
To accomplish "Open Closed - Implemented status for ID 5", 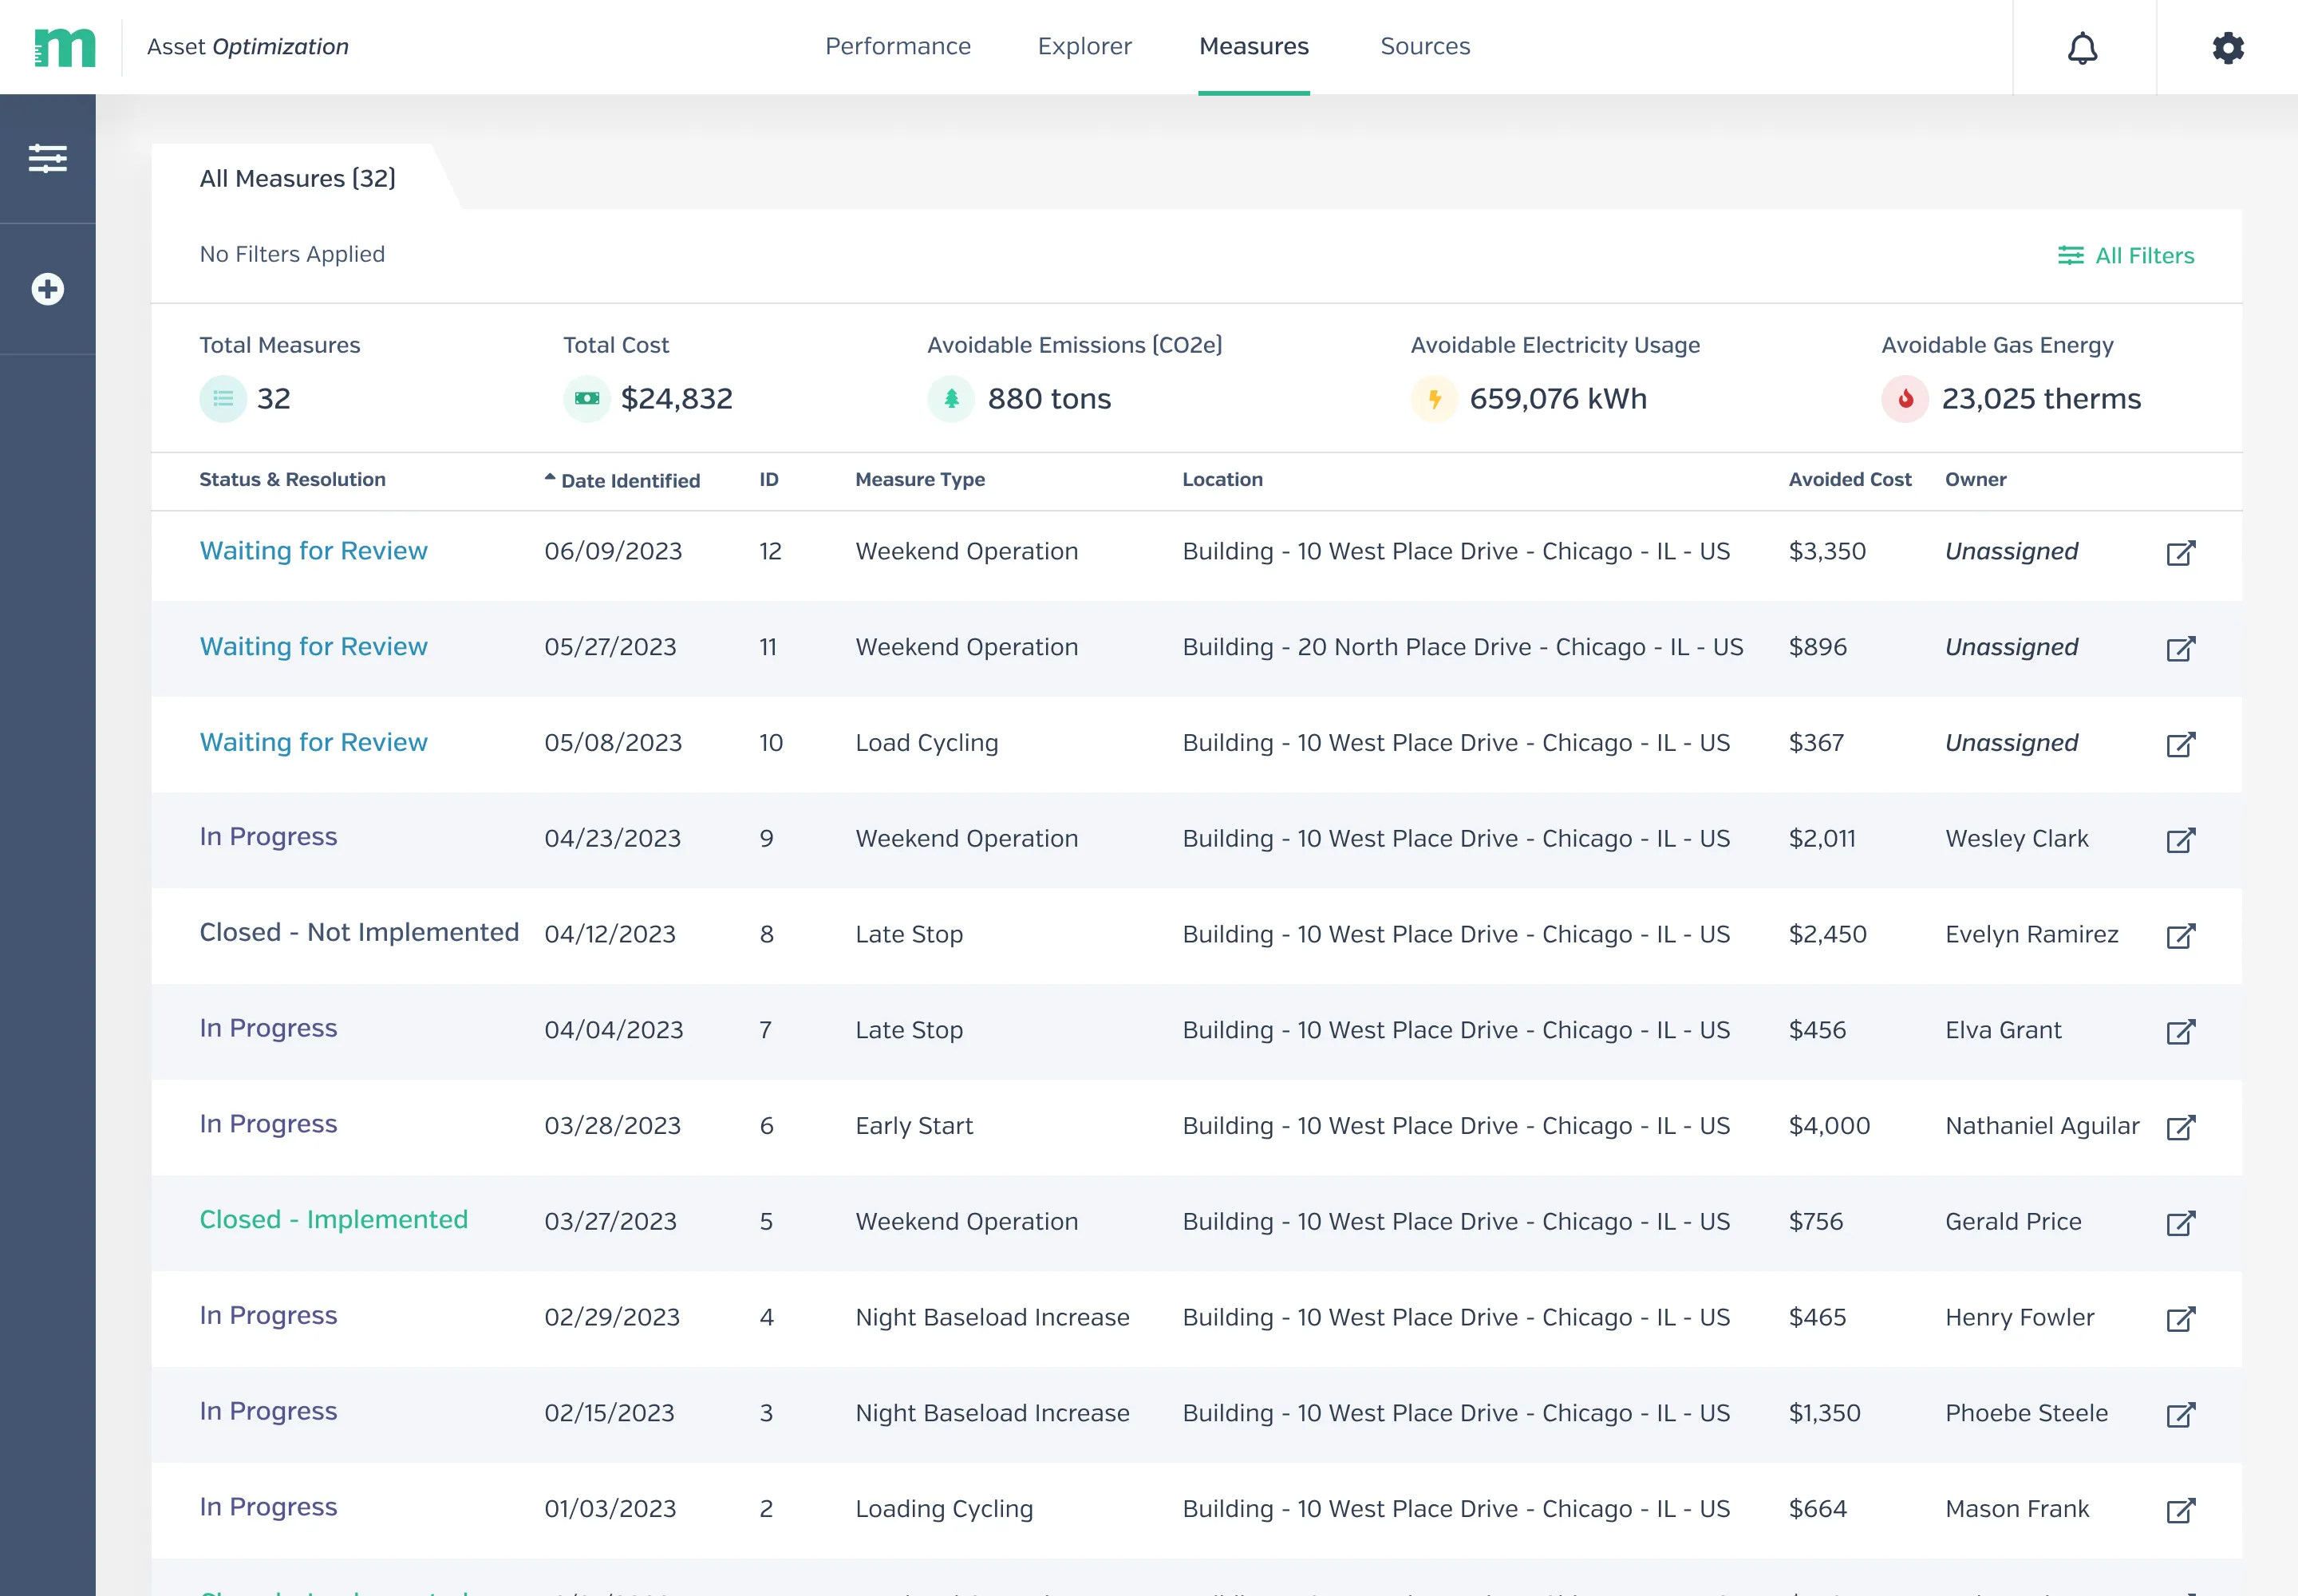I will tap(333, 1219).
